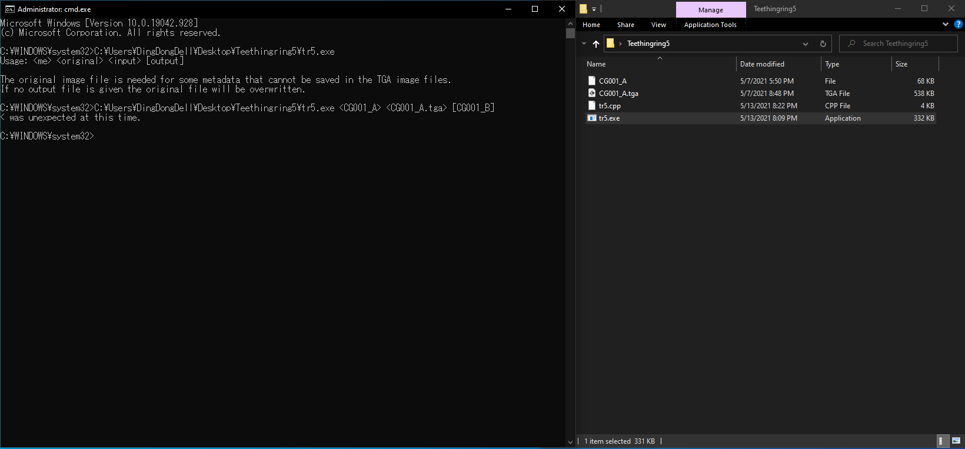The height and width of the screenshot is (449, 965).
Task: Click the CPP File type cell
Action: tap(837, 106)
